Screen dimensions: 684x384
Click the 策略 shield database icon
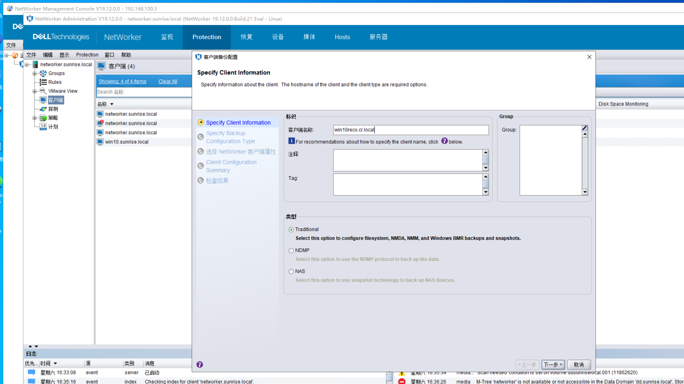point(43,118)
